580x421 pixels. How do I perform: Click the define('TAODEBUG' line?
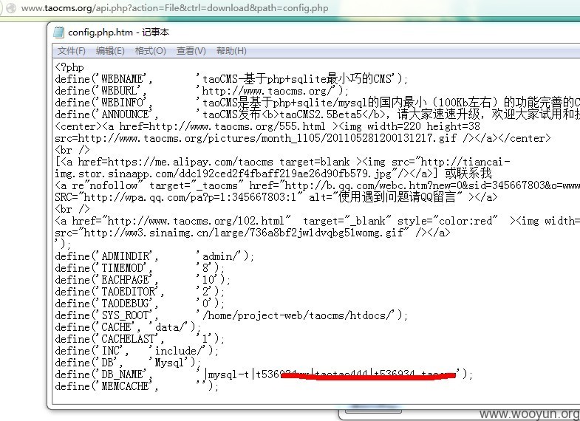tap(140, 304)
